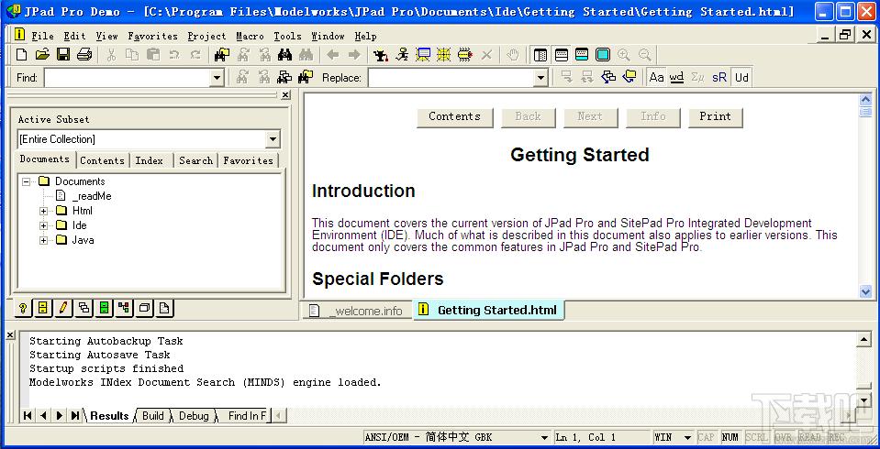880x449 pixels.
Task: Click the Find in files icon on Find bar
Action: click(306, 77)
